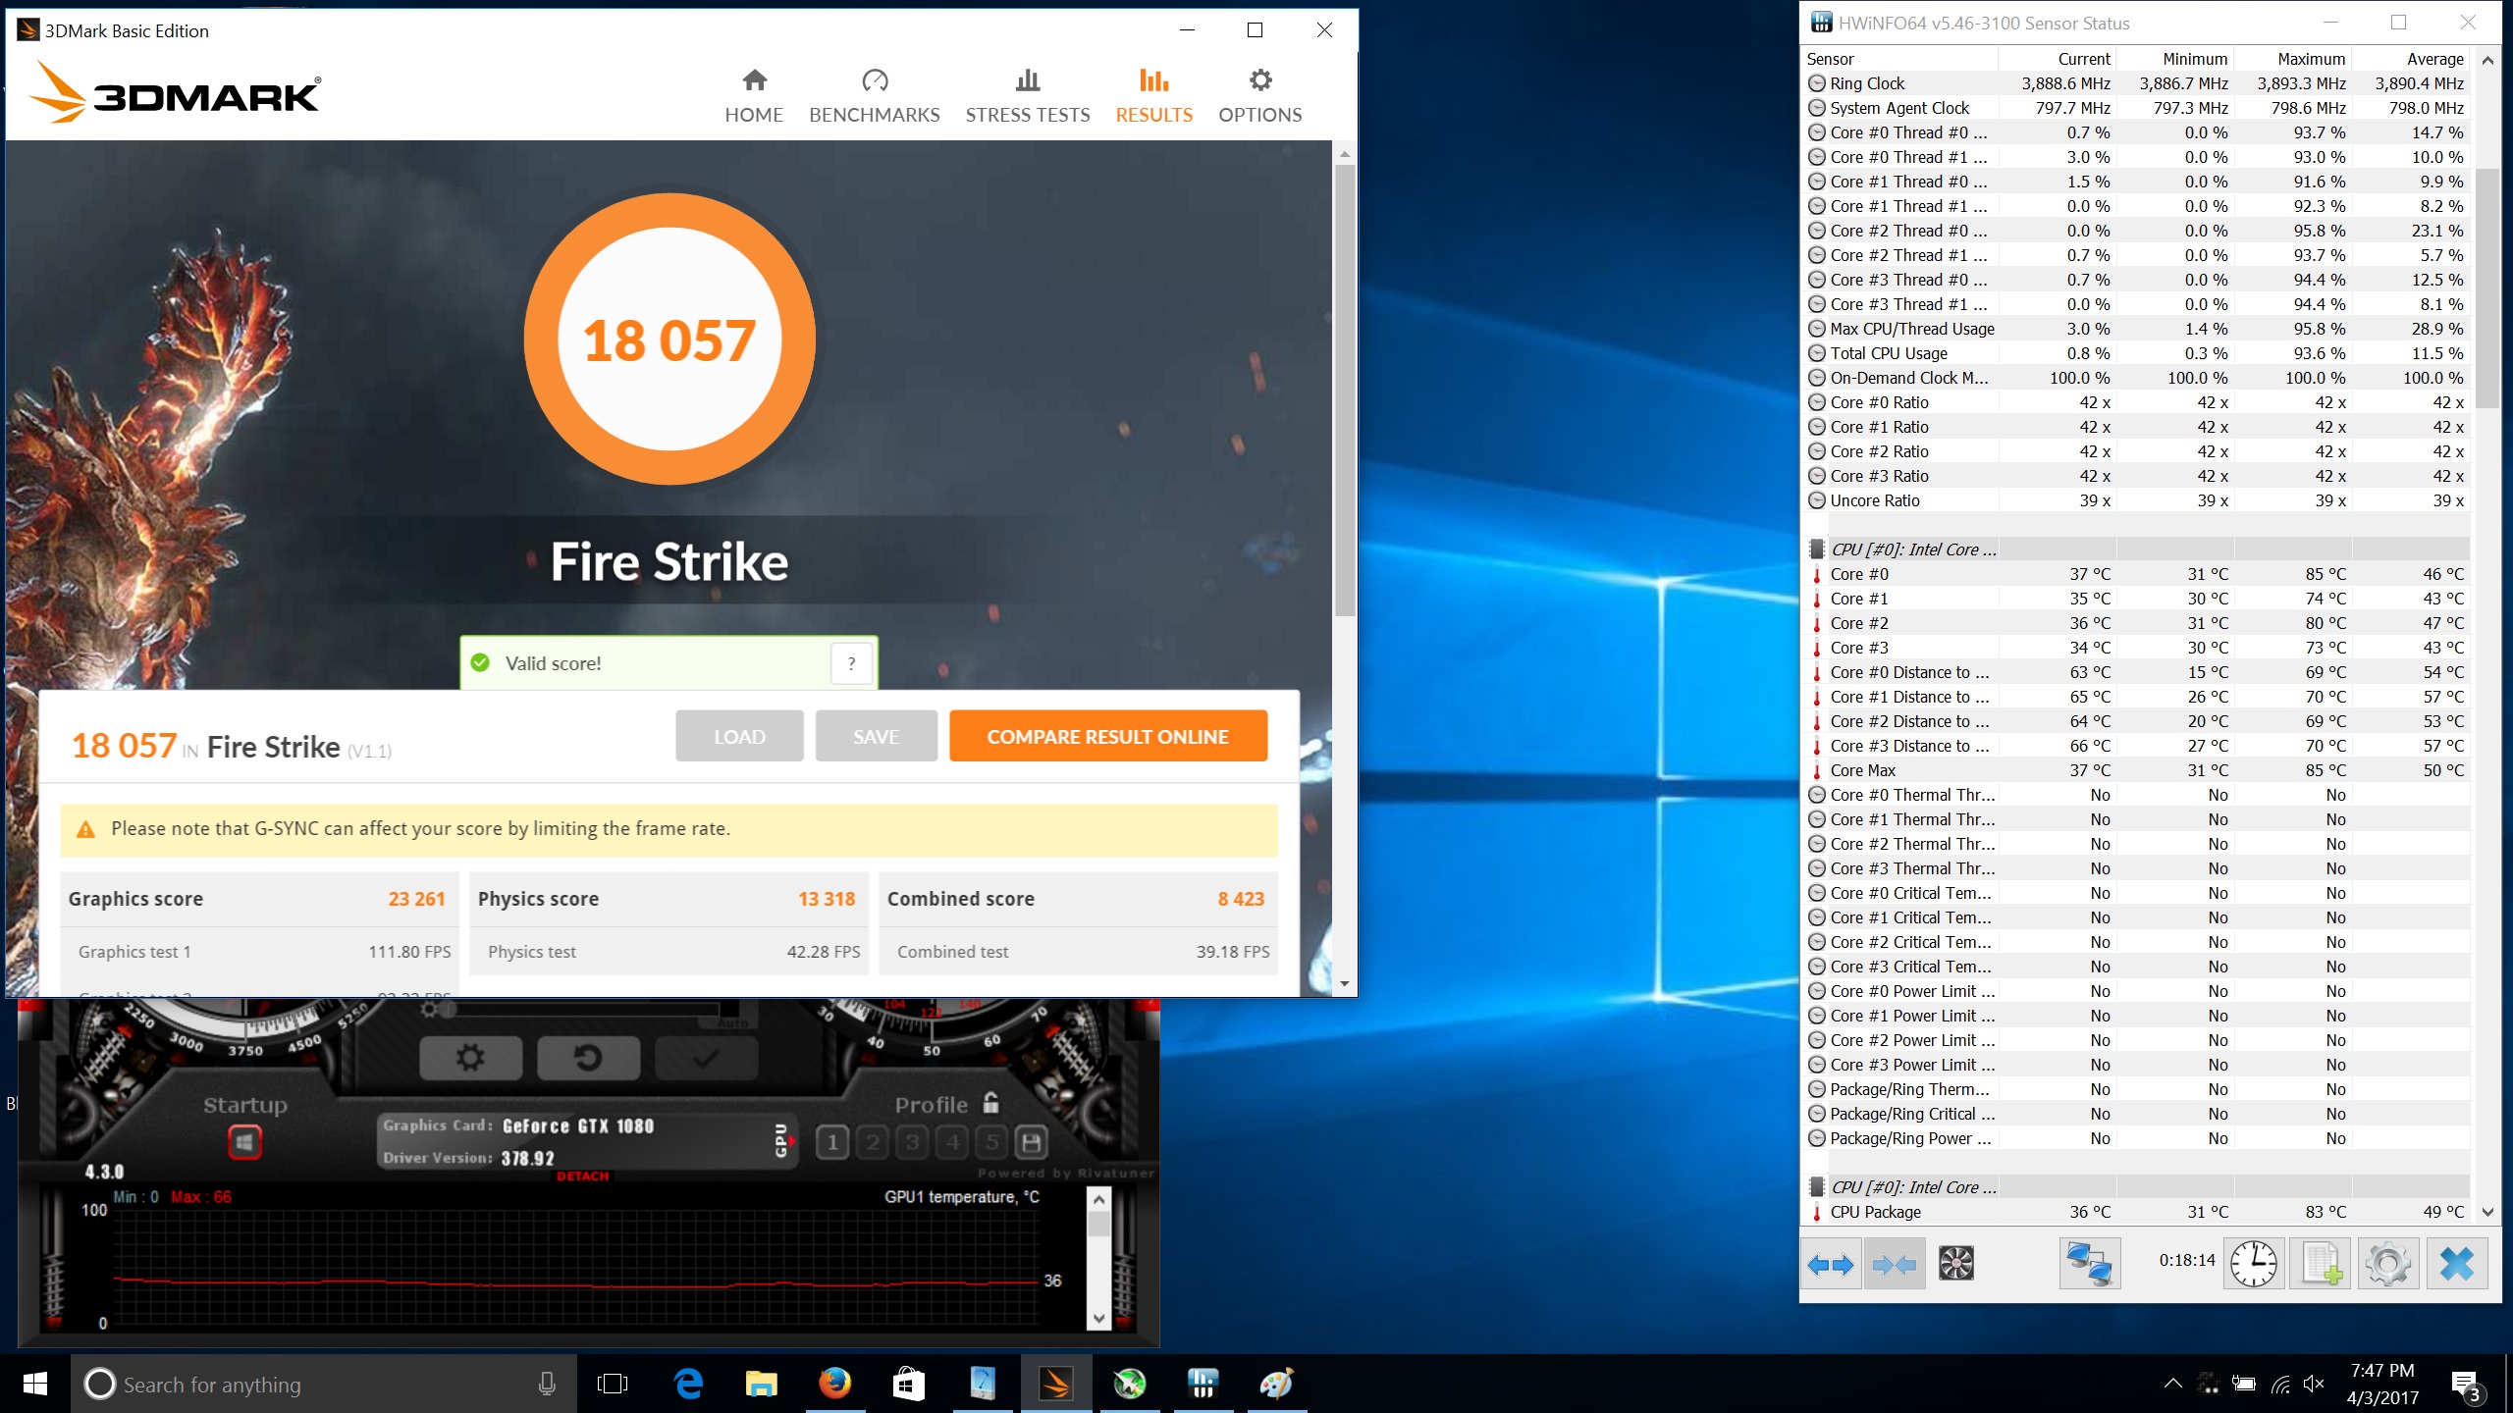Click the Average column header in HWiNFO
This screenshot has height=1413, width=2513.
pyautogui.click(x=2411, y=59)
